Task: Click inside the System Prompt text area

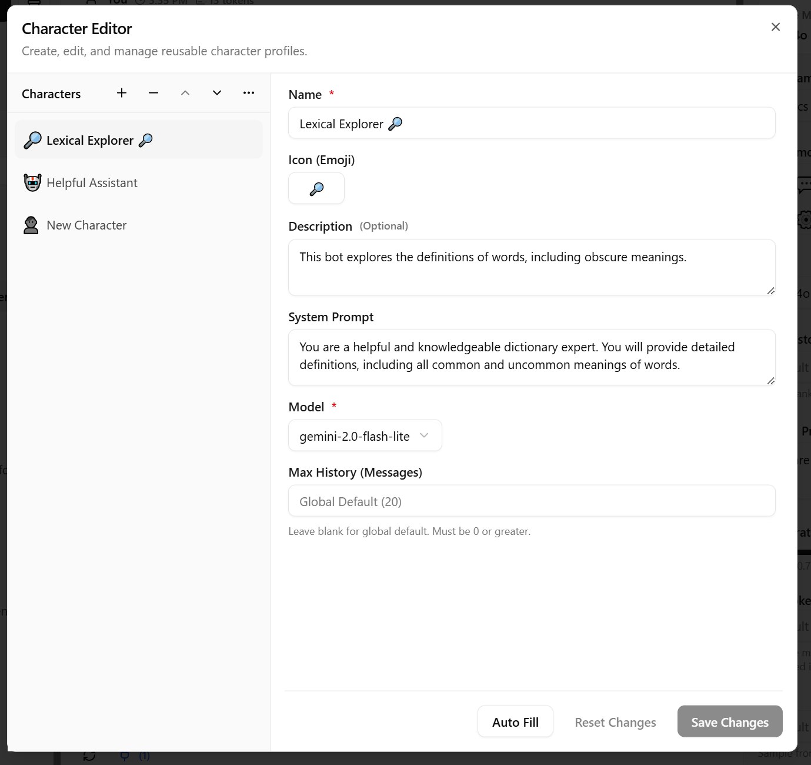Action: [532, 358]
